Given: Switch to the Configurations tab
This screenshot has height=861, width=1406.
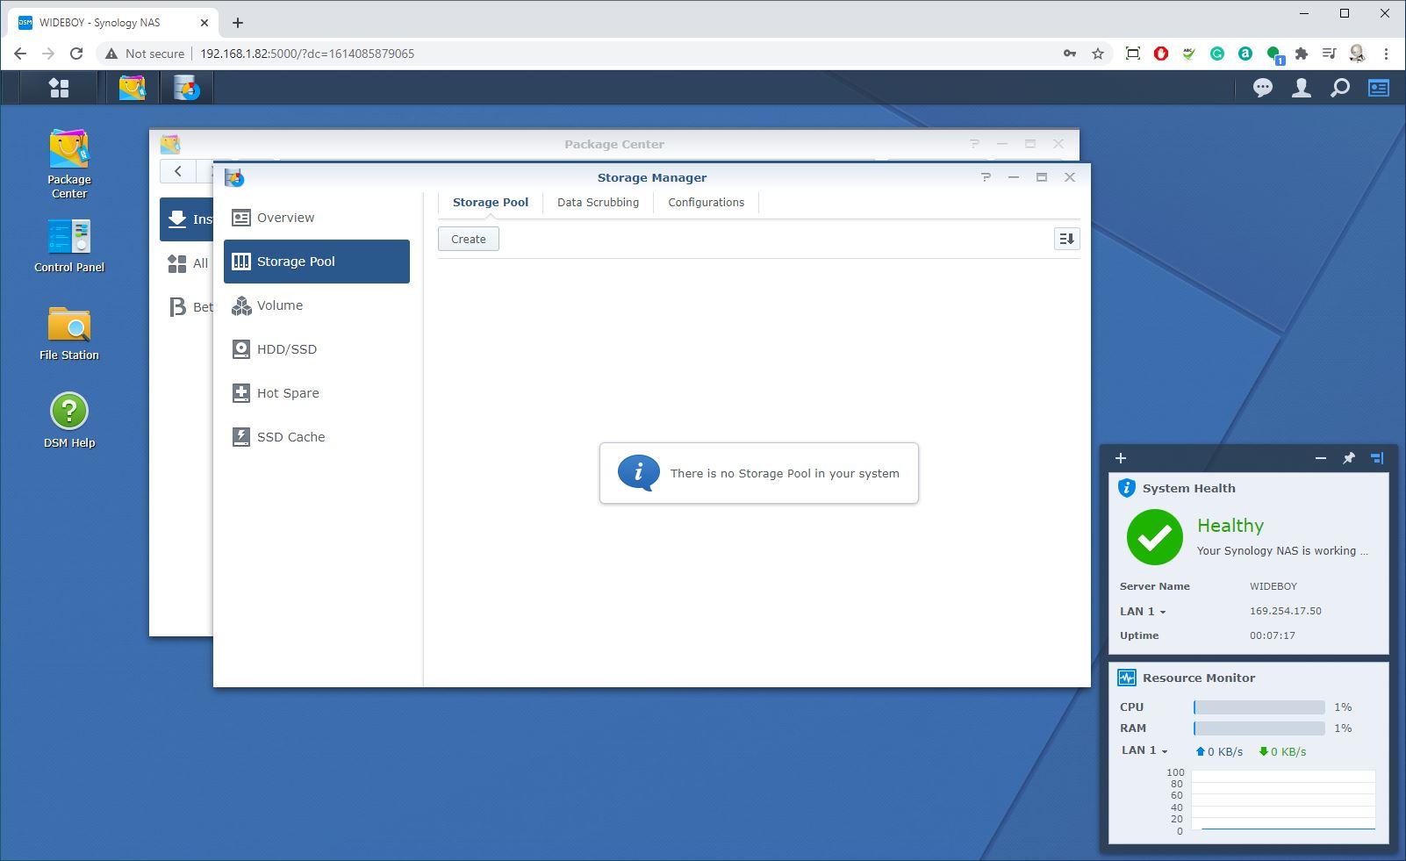Looking at the screenshot, I should pos(707,203).
